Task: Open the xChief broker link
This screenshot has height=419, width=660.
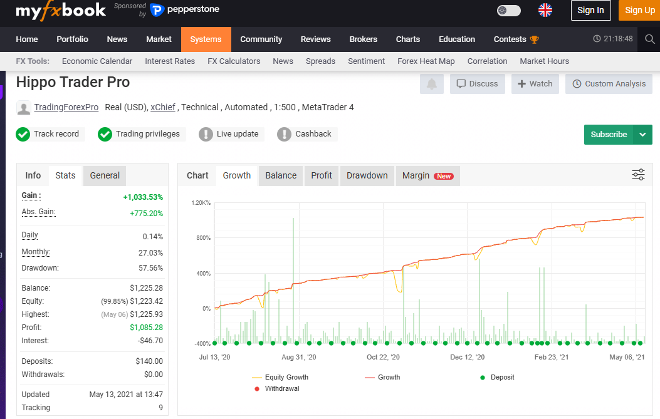Action: pyautogui.click(x=163, y=107)
